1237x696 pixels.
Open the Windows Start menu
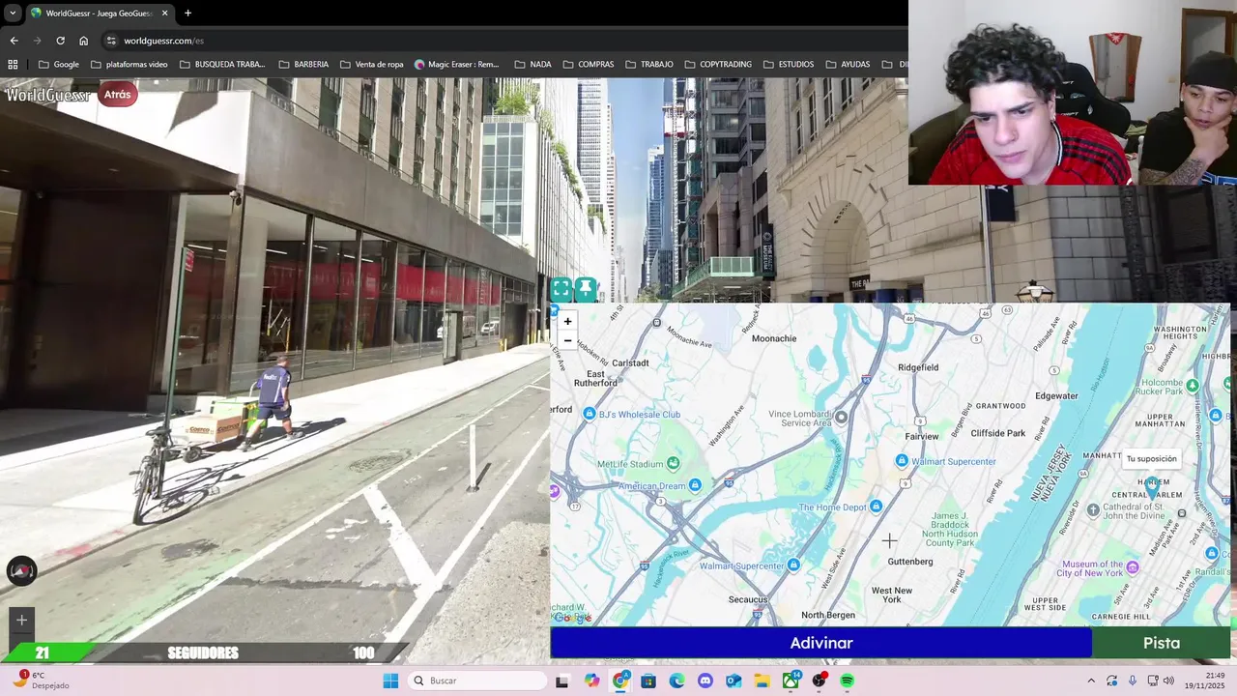tap(390, 681)
